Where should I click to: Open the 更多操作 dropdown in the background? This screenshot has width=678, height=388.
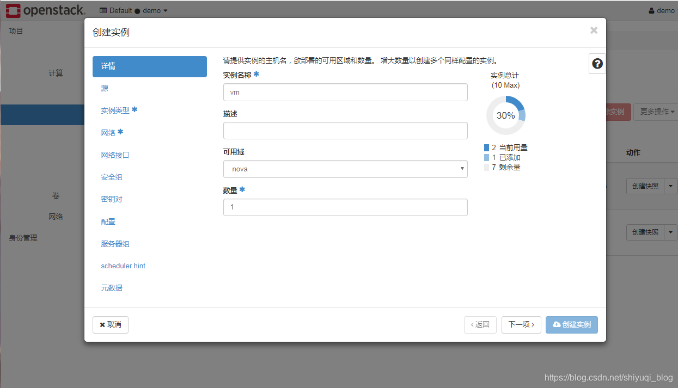657,112
